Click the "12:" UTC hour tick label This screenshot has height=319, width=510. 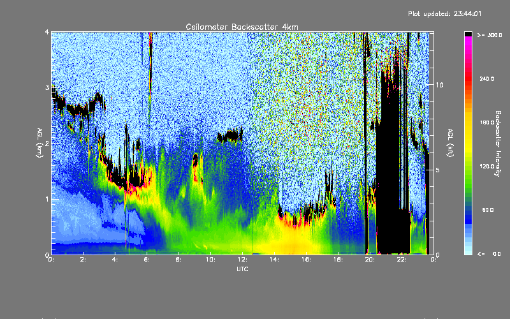click(x=242, y=260)
